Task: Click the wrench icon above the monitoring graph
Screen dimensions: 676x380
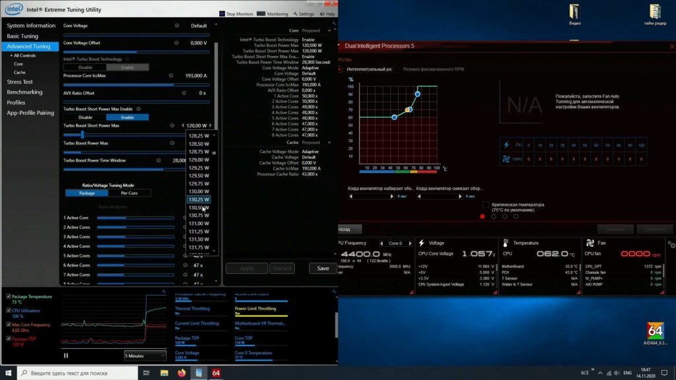Action: coord(164,292)
